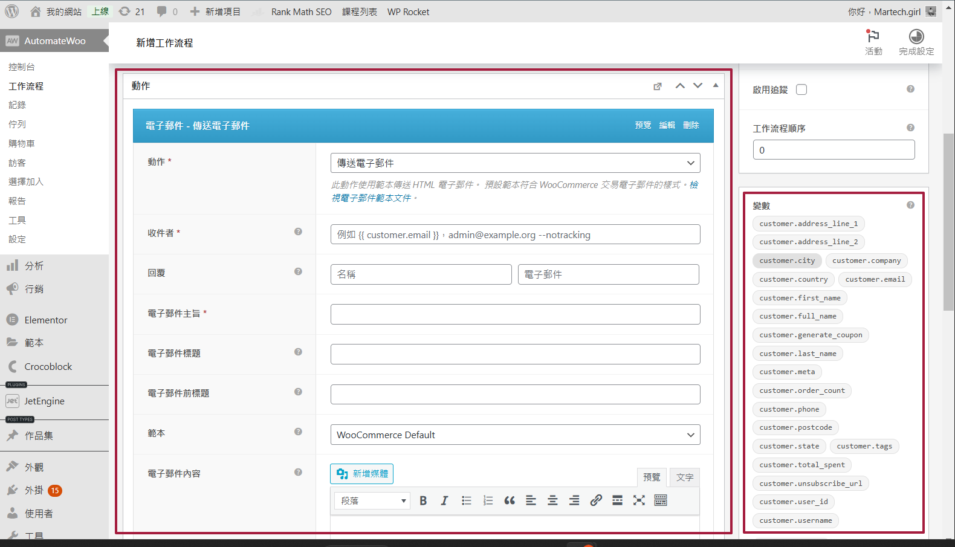Focus the 工作流程順序 number field
This screenshot has height=547, width=955.
834,150
